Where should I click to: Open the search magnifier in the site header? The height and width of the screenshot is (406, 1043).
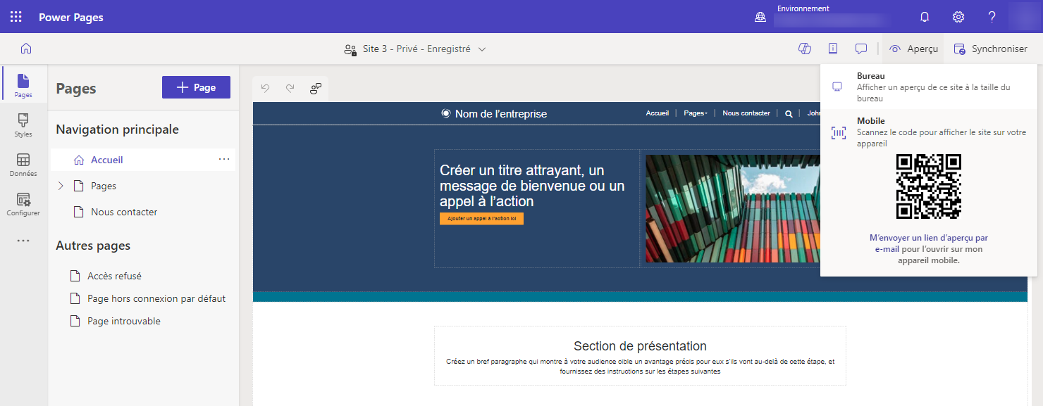tap(788, 113)
